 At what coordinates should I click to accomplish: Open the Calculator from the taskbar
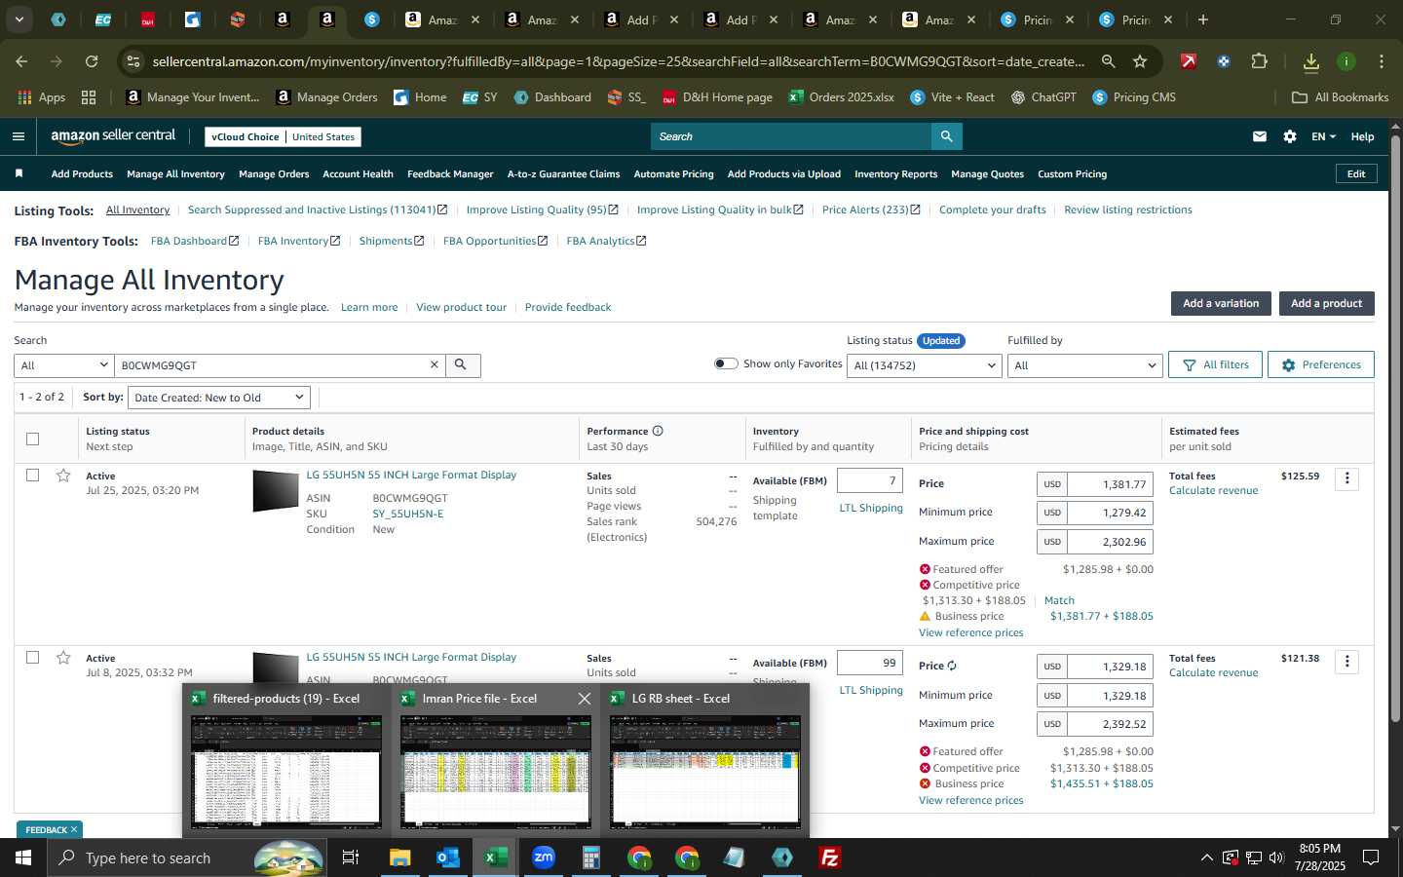591,858
